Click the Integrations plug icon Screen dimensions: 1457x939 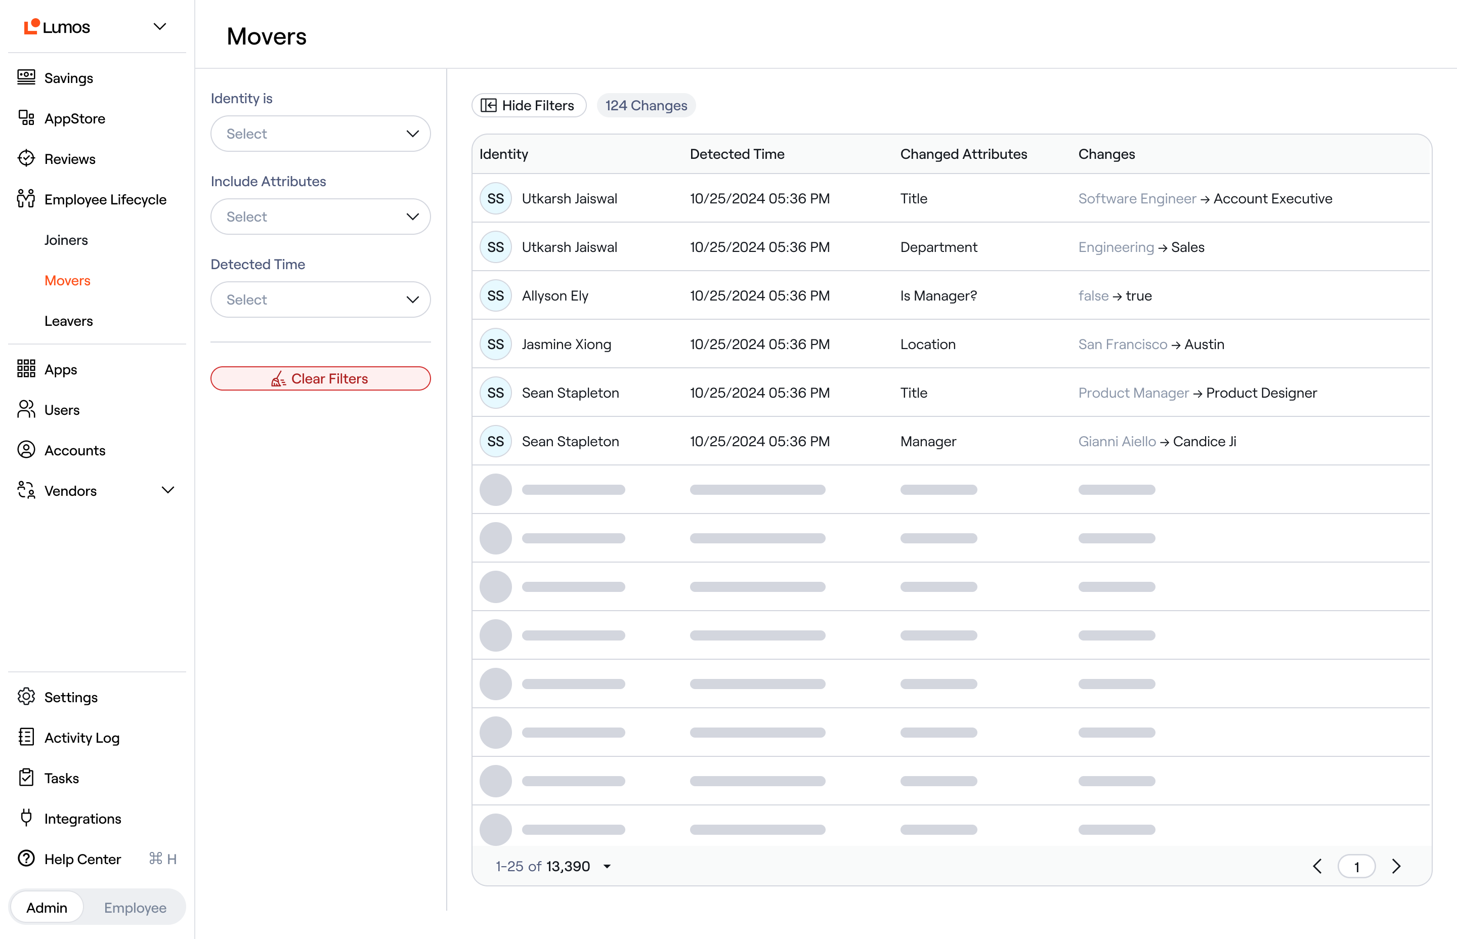click(x=26, y=818)
